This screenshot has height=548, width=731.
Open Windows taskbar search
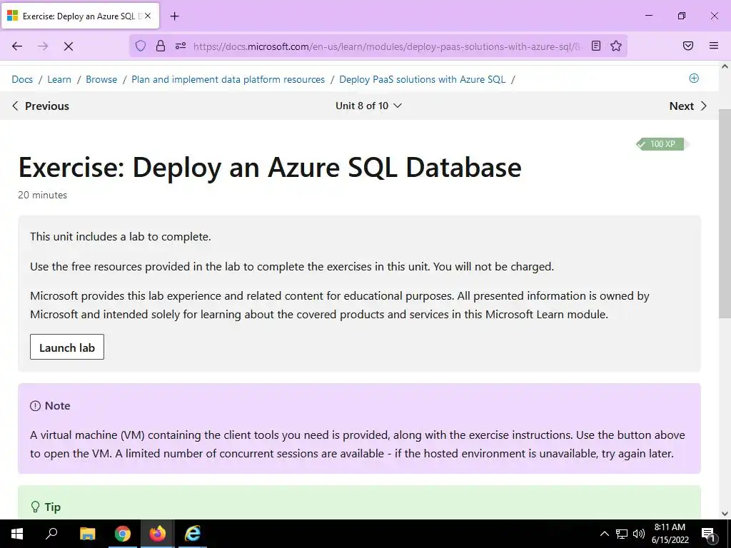coord(51,534)
